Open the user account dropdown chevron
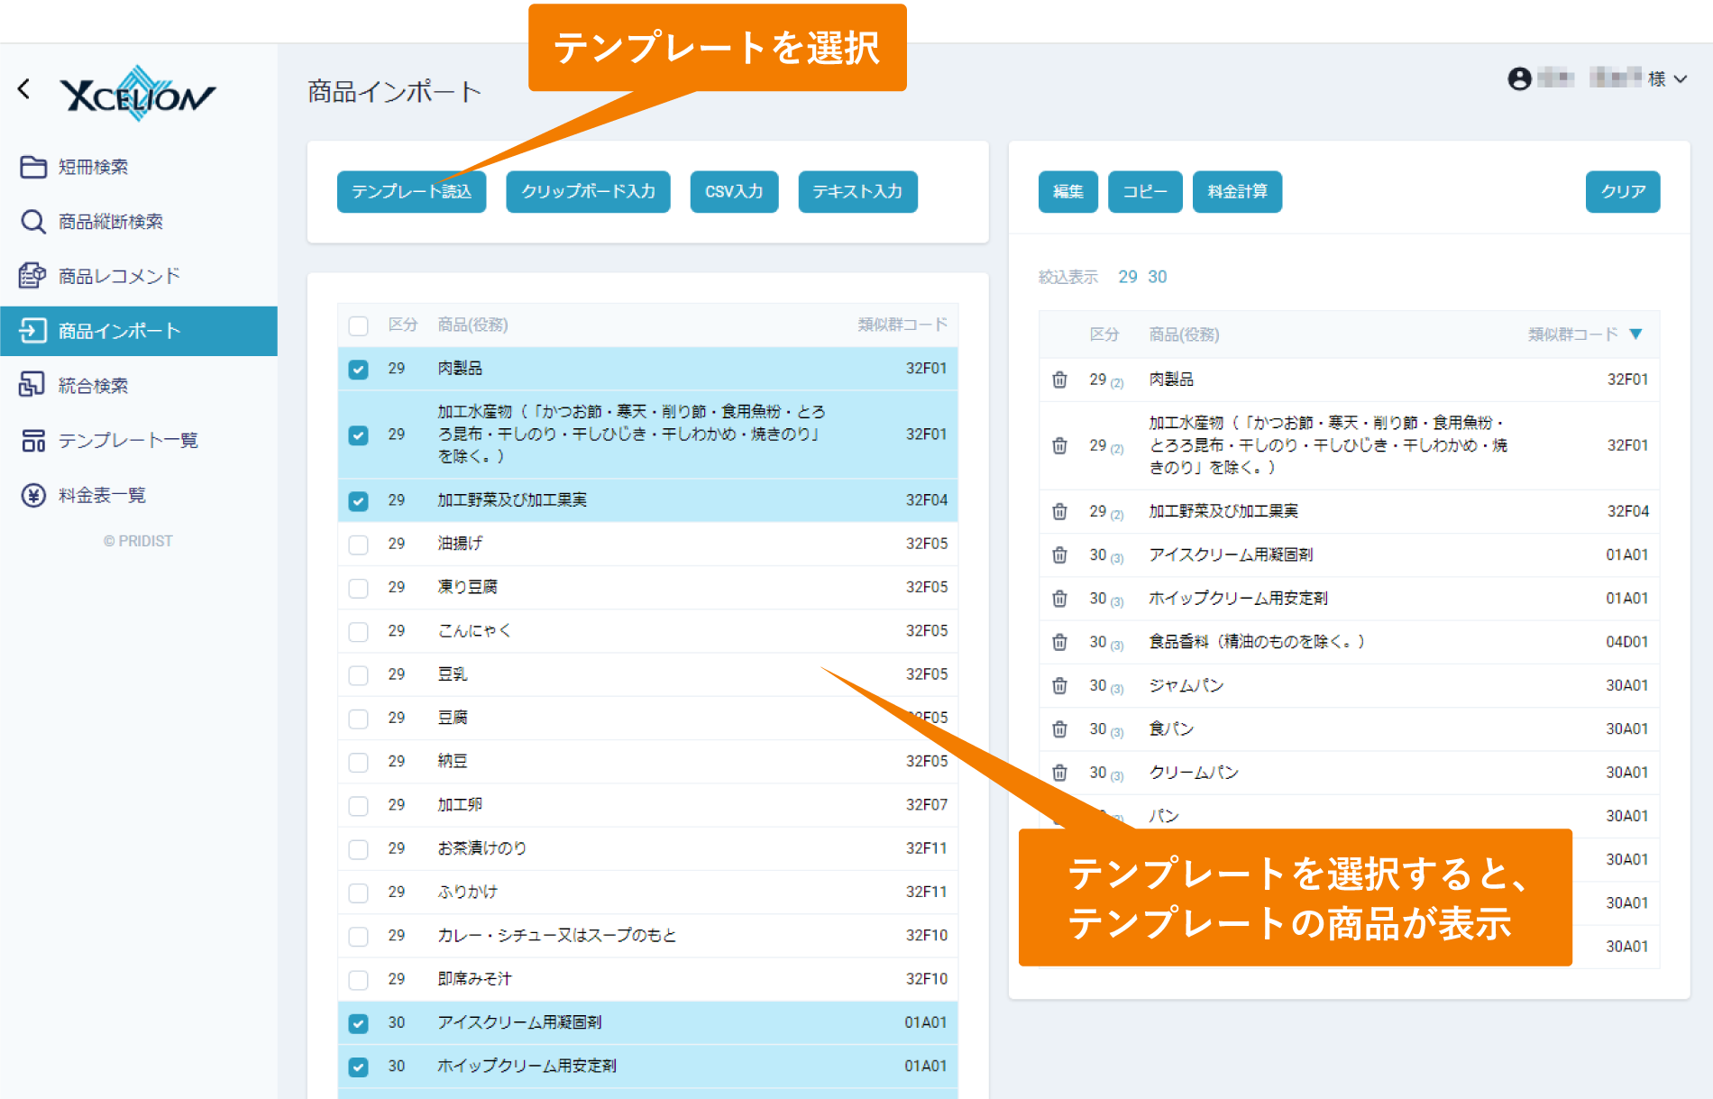1713x1099 pixels. click(x=1681, y=79)
